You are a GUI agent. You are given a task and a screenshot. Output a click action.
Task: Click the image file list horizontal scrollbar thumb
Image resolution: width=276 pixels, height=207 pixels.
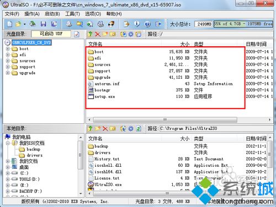[165, 120]
